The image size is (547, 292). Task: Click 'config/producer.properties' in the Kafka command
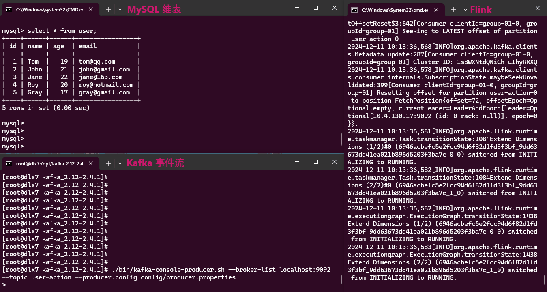[x=188, y=277]
